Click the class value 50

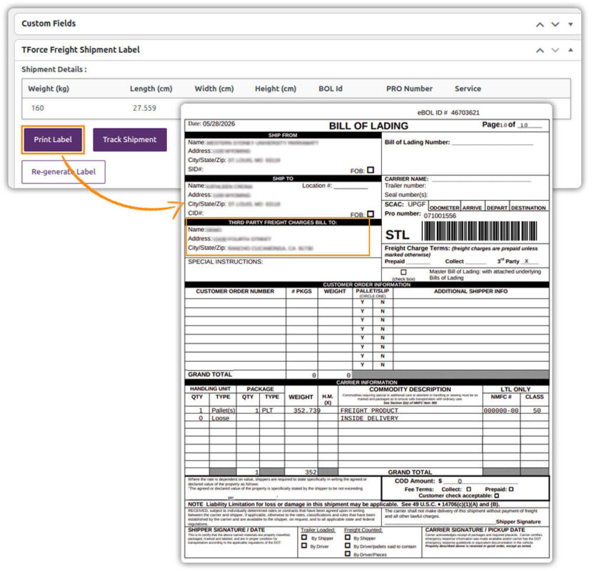[537, 410]
